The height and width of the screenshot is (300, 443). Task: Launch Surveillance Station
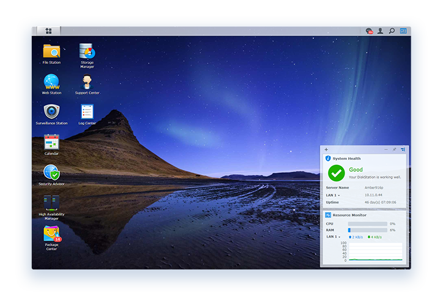coord(51,112)
